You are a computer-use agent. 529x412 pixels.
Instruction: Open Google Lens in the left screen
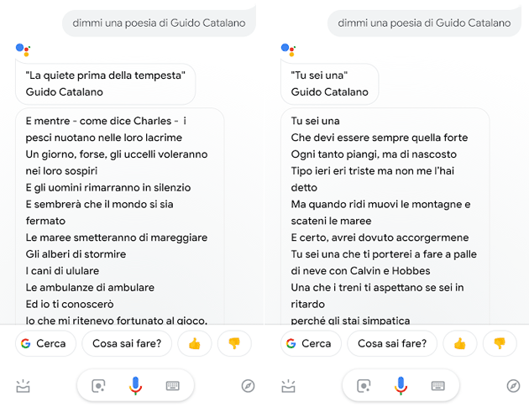point(98,386)
